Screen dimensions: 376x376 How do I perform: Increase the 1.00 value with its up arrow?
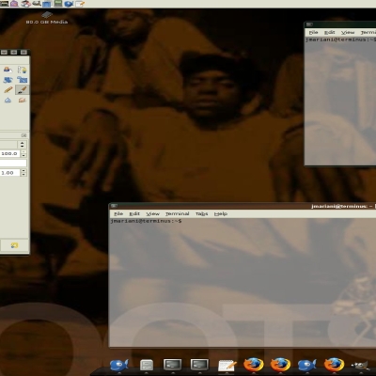tap(23, 171)
